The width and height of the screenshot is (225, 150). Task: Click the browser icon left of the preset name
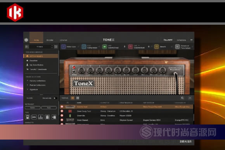click(x=27, y=47)
